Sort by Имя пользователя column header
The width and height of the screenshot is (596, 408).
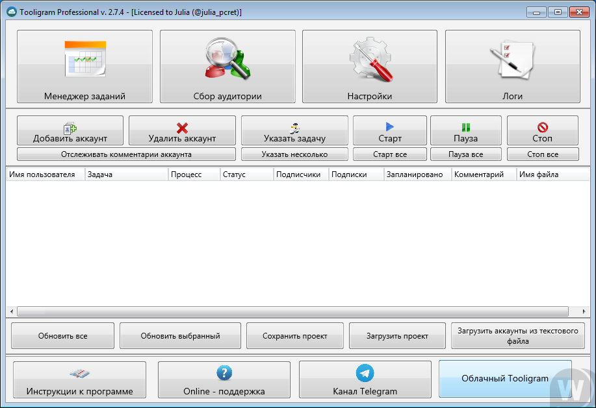pyautogui.click(x=45, y=174)
